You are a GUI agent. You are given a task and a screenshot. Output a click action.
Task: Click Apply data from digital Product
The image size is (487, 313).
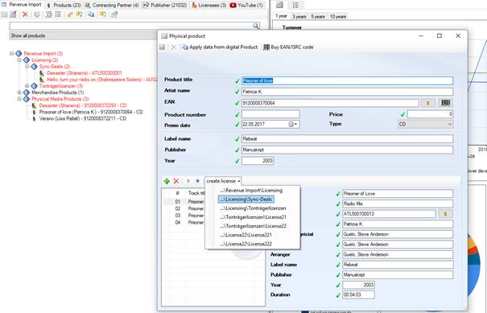(220, 47)
